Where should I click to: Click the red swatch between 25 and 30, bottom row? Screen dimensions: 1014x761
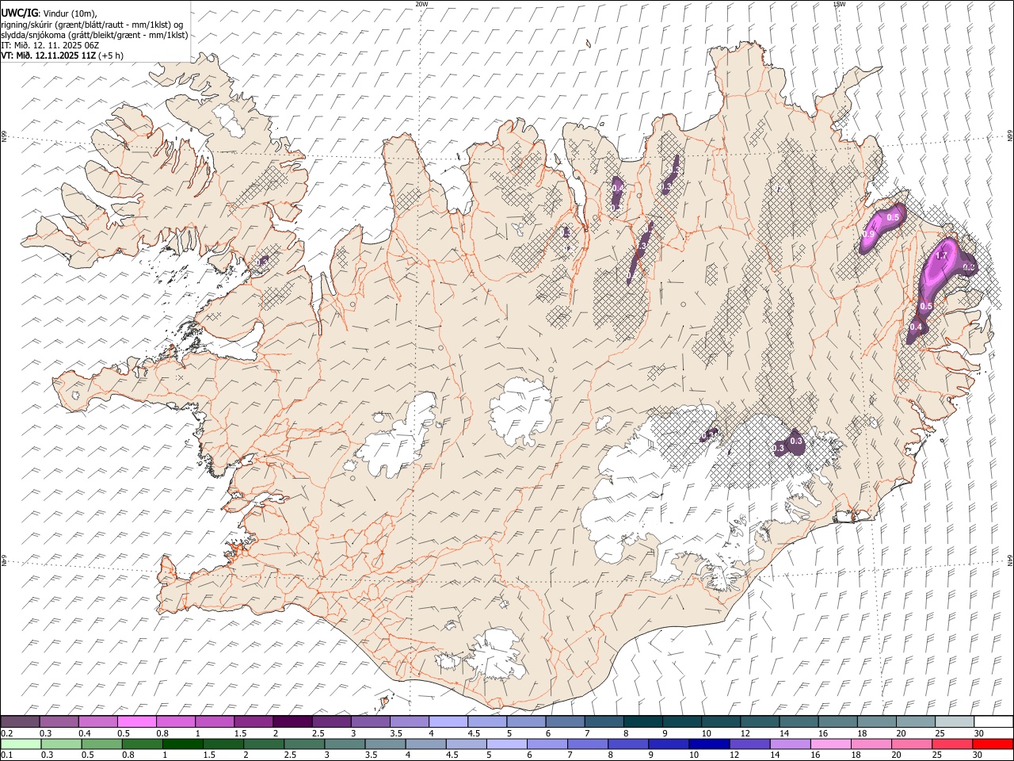(x=952, y=744)
